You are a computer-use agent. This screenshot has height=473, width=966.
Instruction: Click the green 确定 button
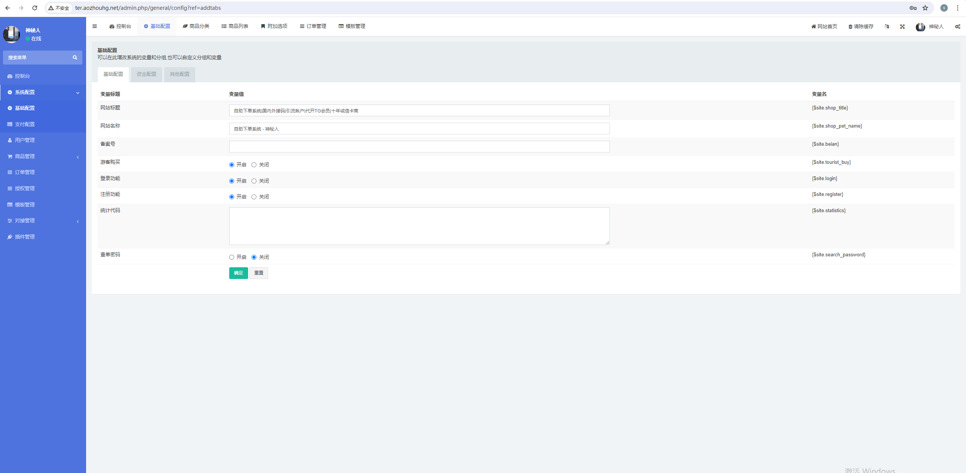[x=238, y=273]
